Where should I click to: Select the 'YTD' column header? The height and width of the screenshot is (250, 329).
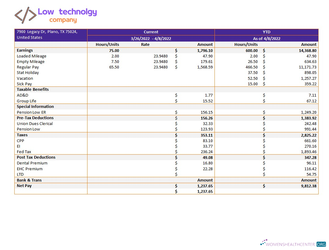266,32
